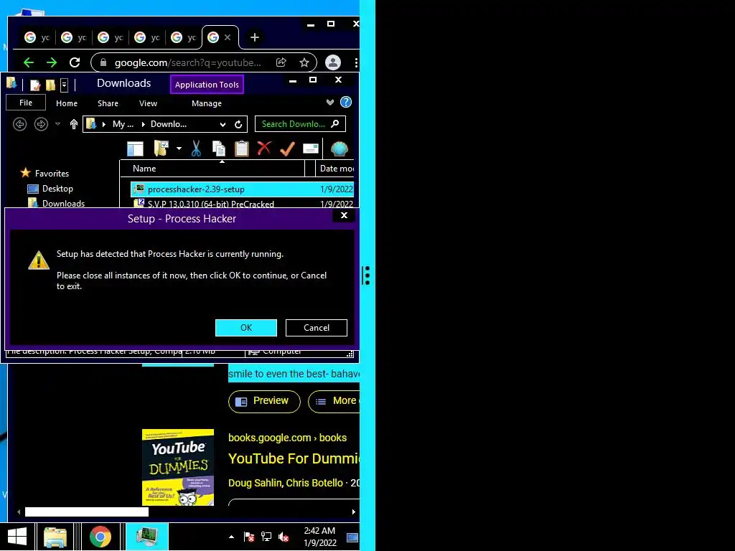Switch to the Home ribbon tab

[x=67, y=103]
